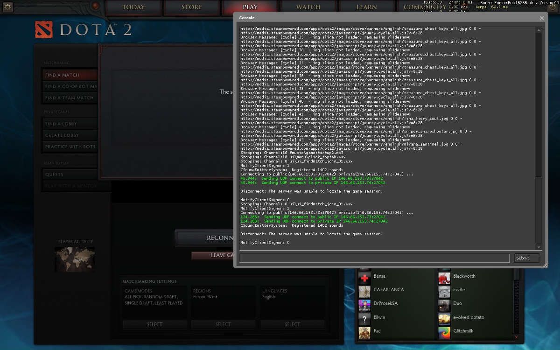Click friend name Duo

pos(457,304)
